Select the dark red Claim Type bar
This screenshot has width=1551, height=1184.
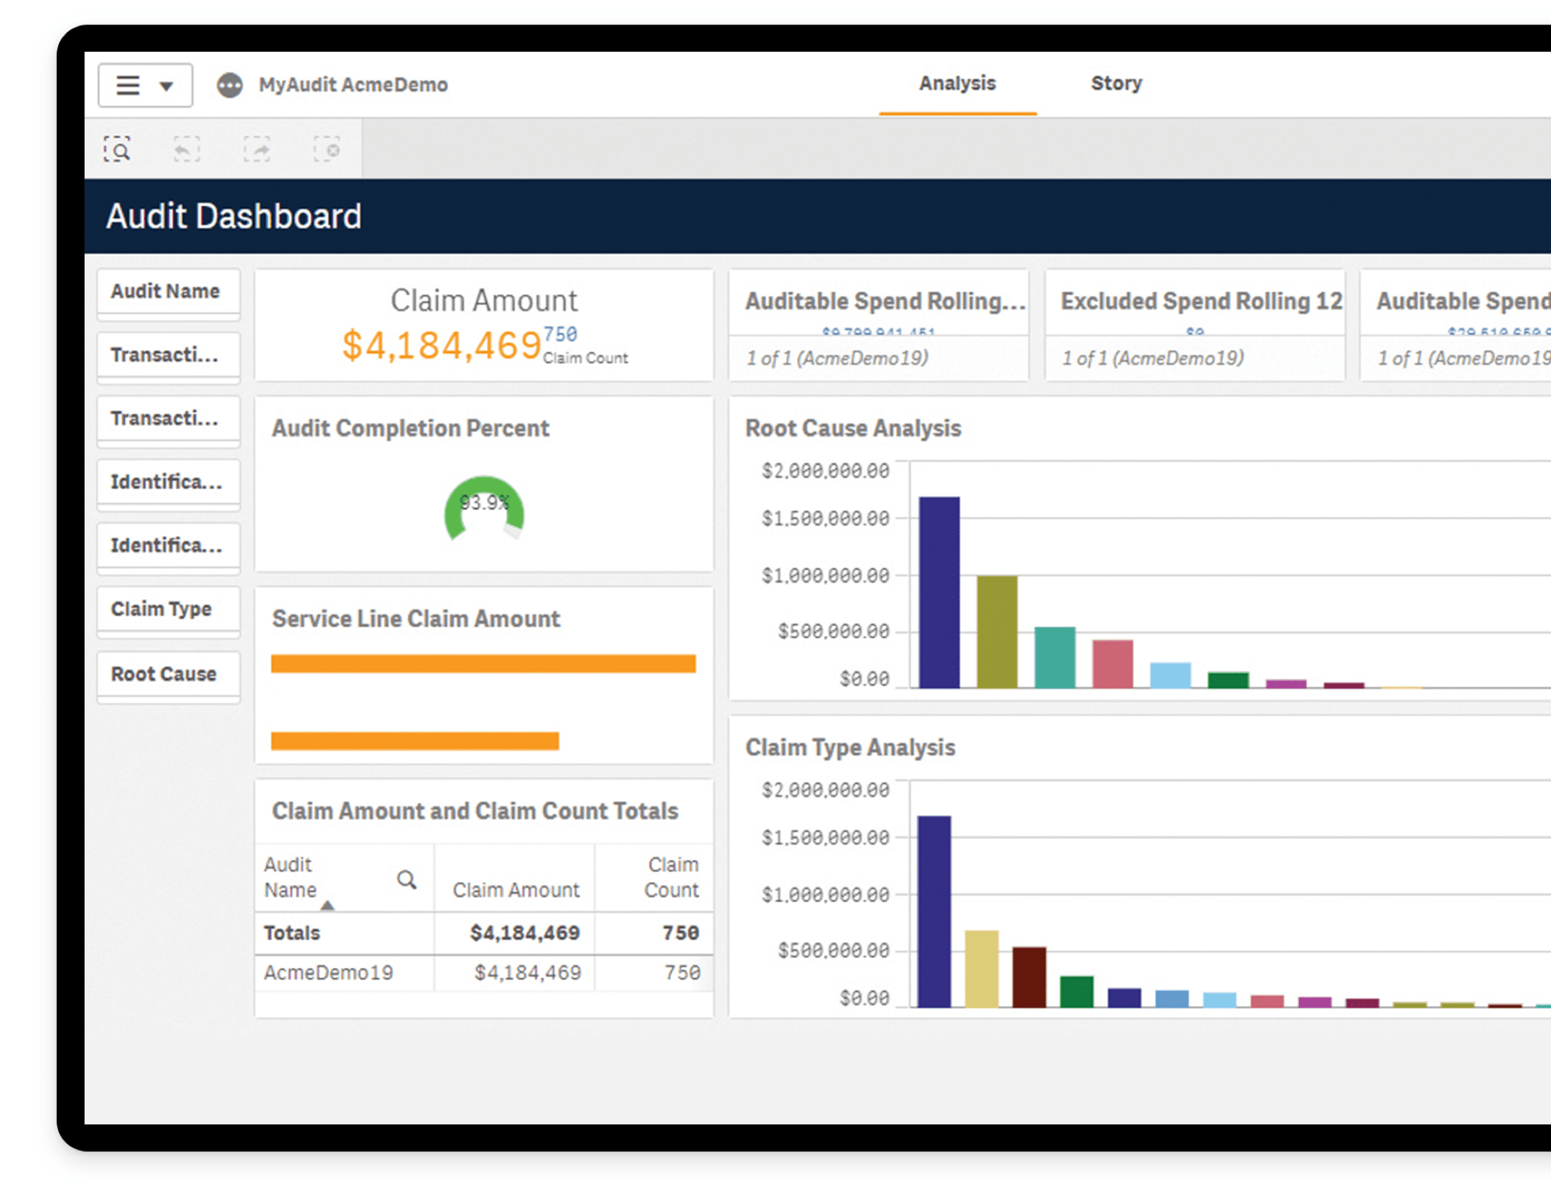1029,977
